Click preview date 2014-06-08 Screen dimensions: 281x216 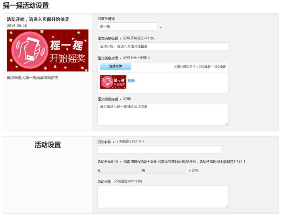click(17, 26)
